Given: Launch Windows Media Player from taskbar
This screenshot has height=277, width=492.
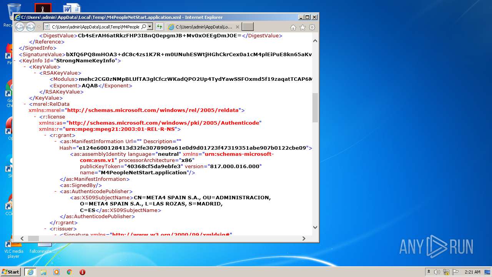Looking at the screenshot, I should [57, 272].
